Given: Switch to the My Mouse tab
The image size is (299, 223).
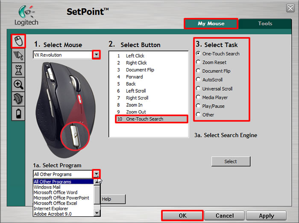Looking at the screenshot, I should 211,23.
